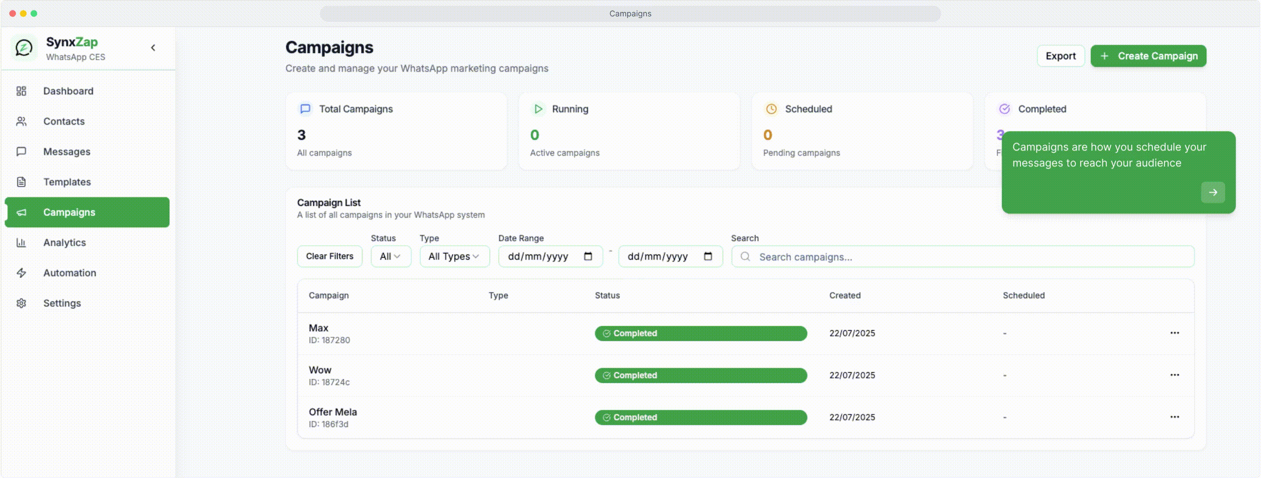This screenshot has height=478, width=1261.
Task: Click the Settings gear icon
Action: click(x=21, y=303)
